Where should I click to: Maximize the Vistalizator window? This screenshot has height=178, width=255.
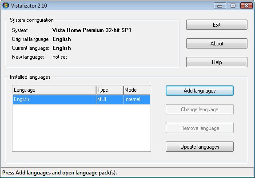(233, 6)
